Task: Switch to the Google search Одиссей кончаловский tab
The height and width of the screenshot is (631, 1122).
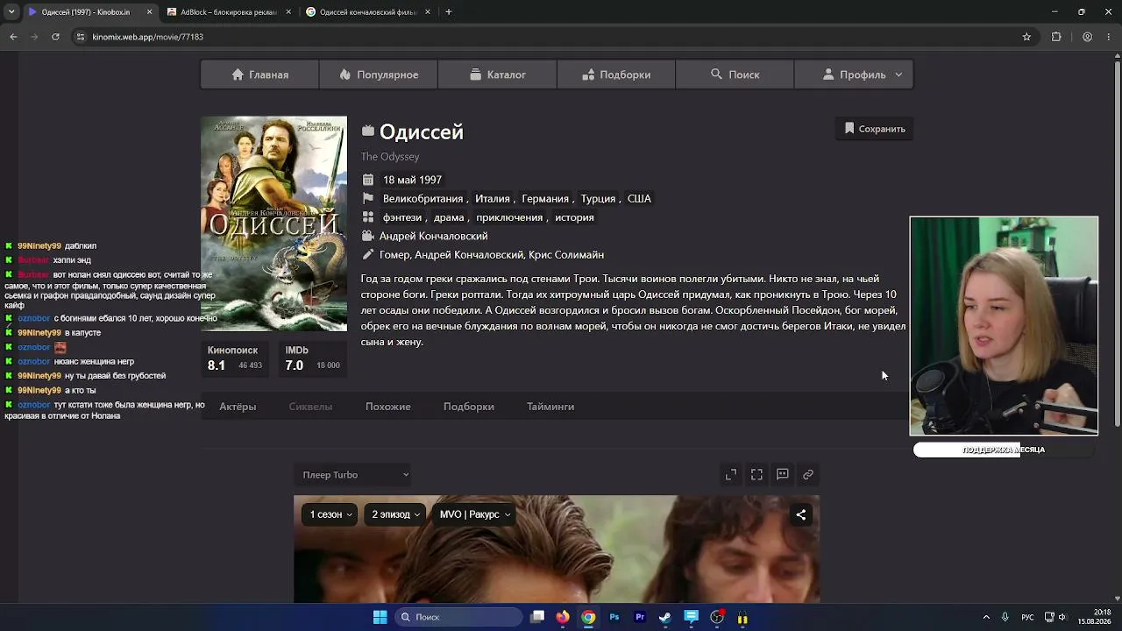Action: [367, 12]
